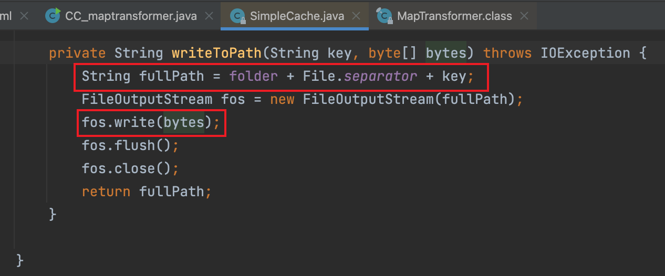The height and width of the screenshot is (276, 665).
Task: Click the highlighted bytes parameter in signature
Action: [446, 53]
